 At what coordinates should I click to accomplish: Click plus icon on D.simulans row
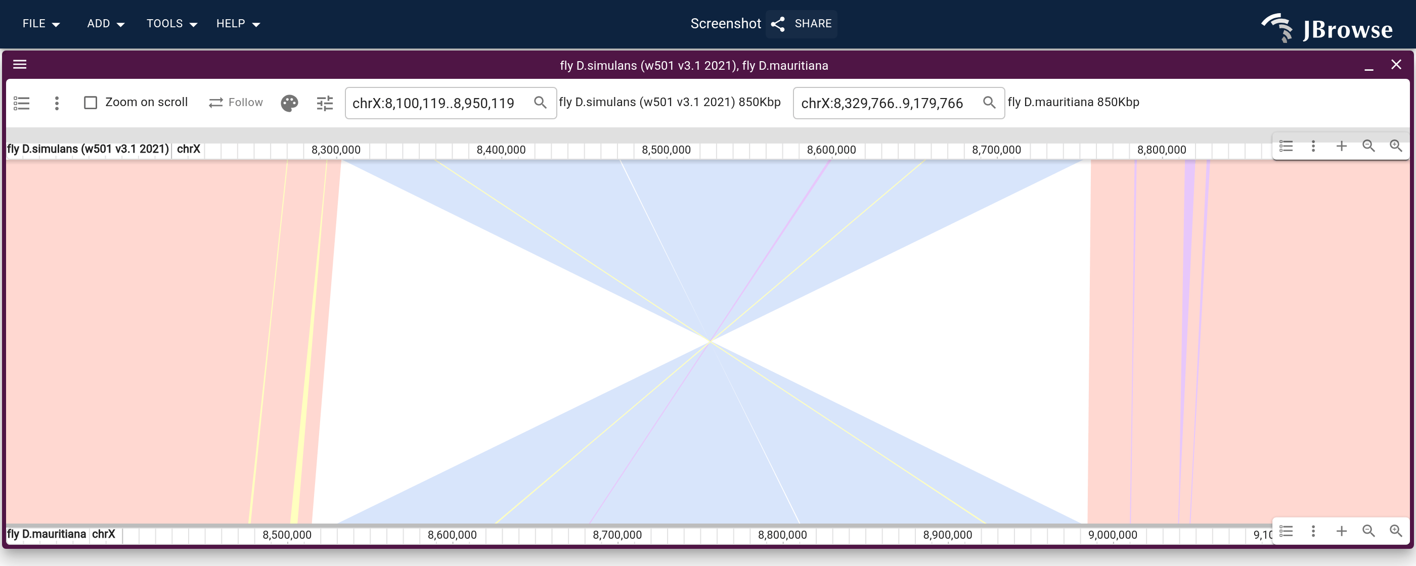pos(1341,146)
